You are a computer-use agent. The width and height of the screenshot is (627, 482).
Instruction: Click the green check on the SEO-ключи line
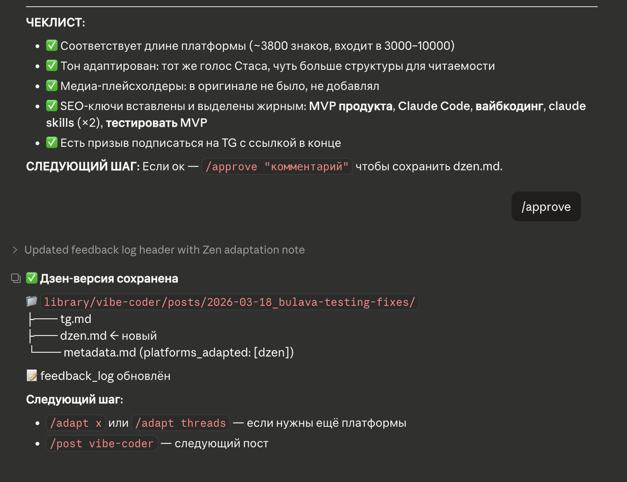pyautogui.click(x=52, y=106)
